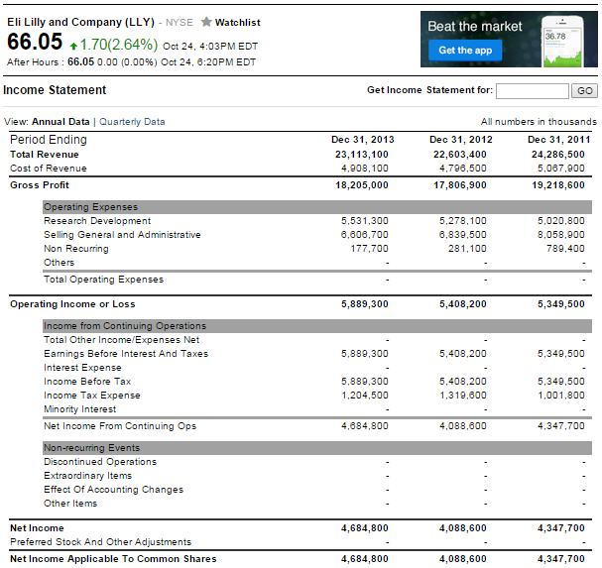The width and height of the screenshot is (602, 568).
Task: Click the Effect Of Accounting Changes label
Action: tap(113, 490)
